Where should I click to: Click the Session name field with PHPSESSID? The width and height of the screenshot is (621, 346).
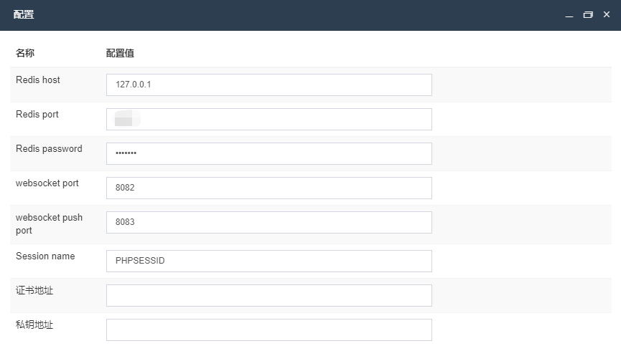(269, 261)
